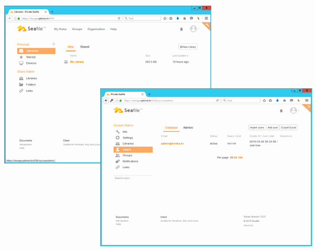315x250 pixels.
Task: Click Seafile logo in back window
Action: (32, 29)
